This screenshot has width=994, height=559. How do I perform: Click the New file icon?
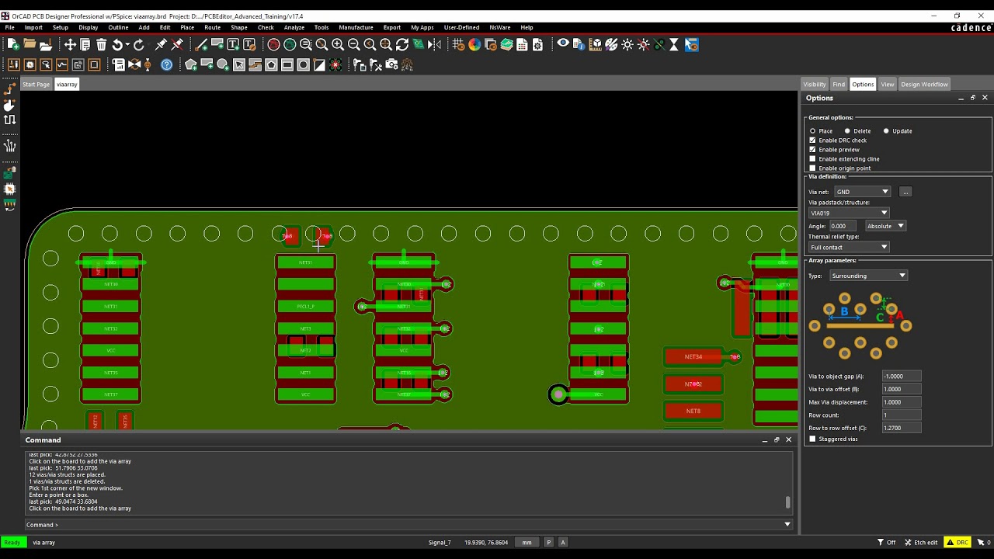(13, 45)
